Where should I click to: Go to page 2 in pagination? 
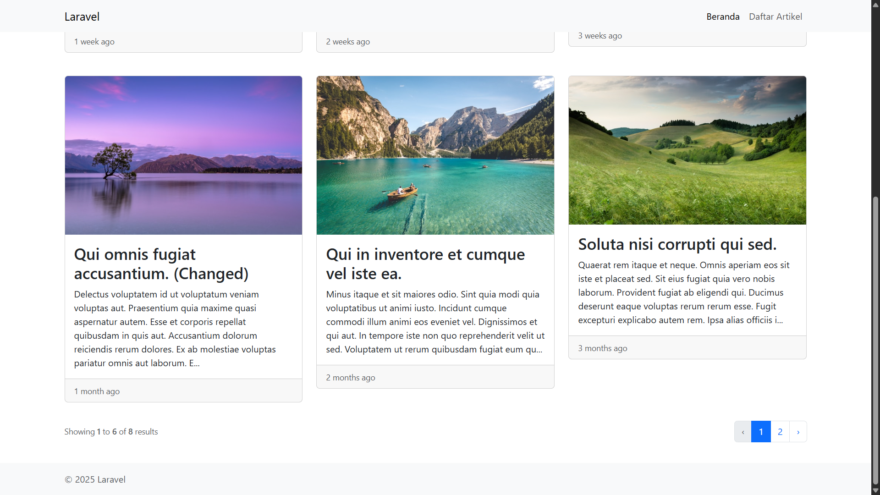pyautogui.click(x=780, y=432)
